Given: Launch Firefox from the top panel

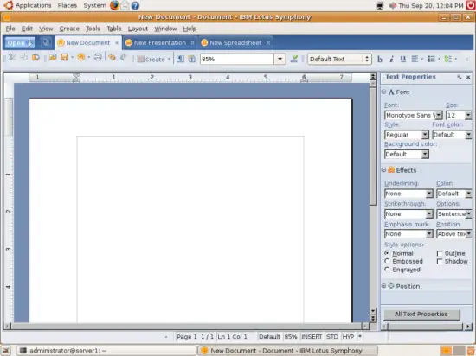Looking at the screenshot, I should click(114, 5).
